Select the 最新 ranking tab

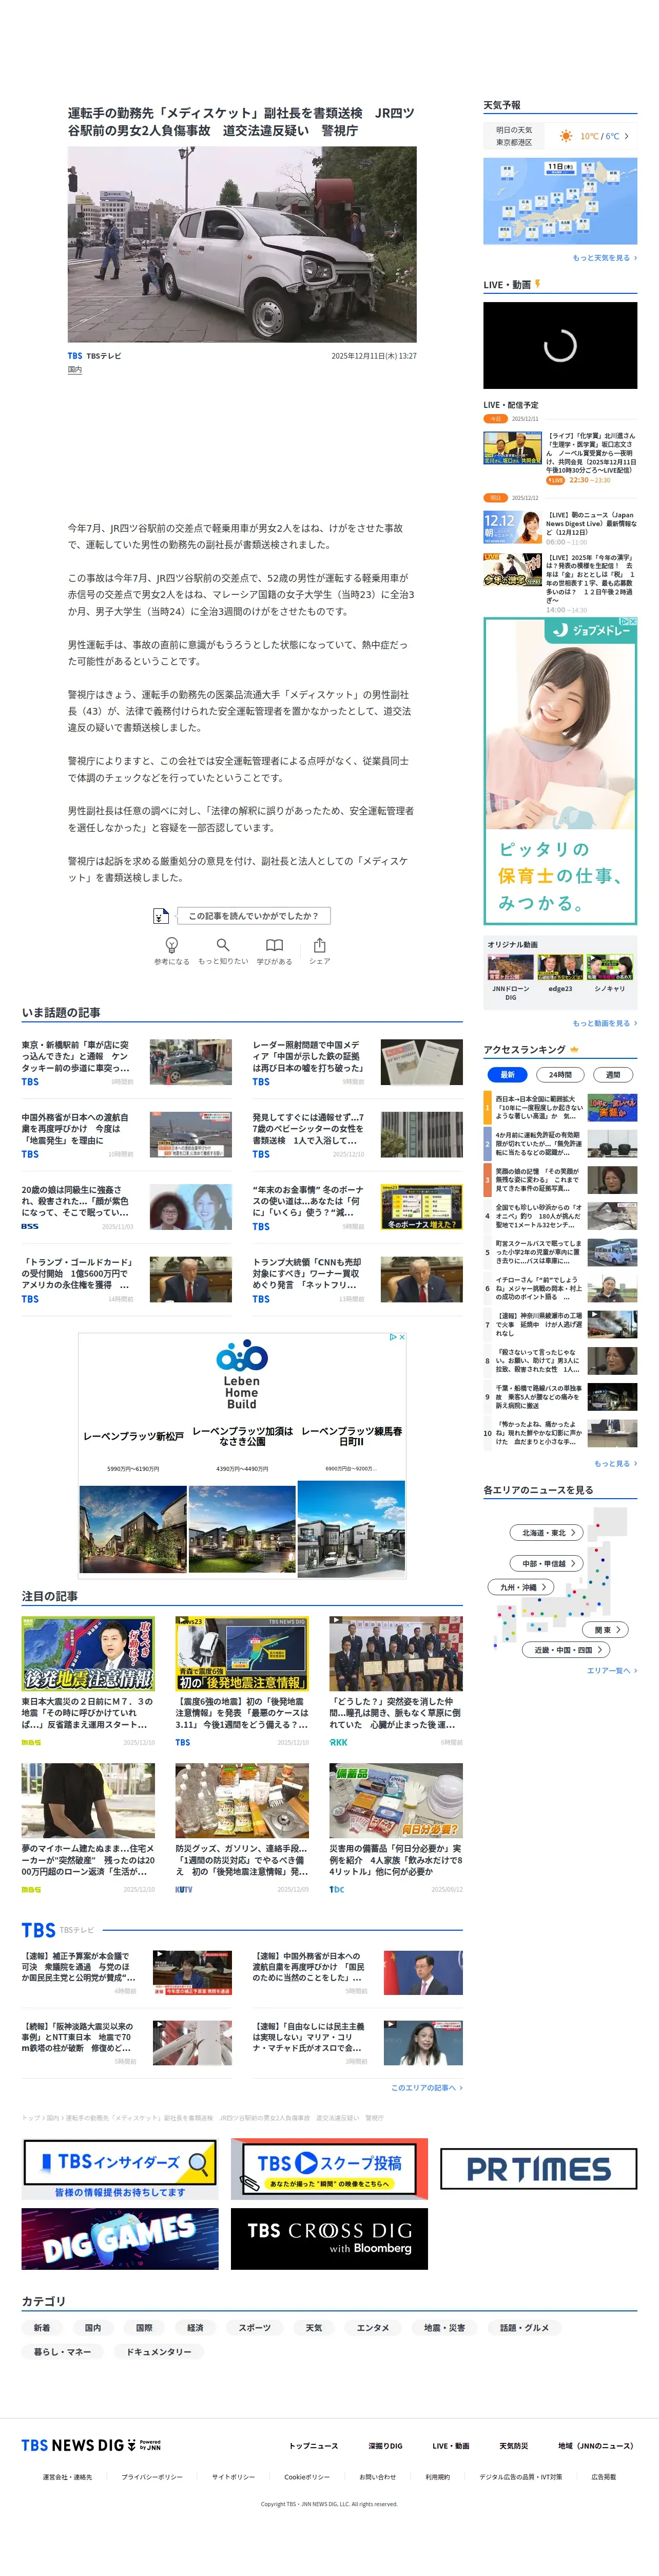point(507,1074)
